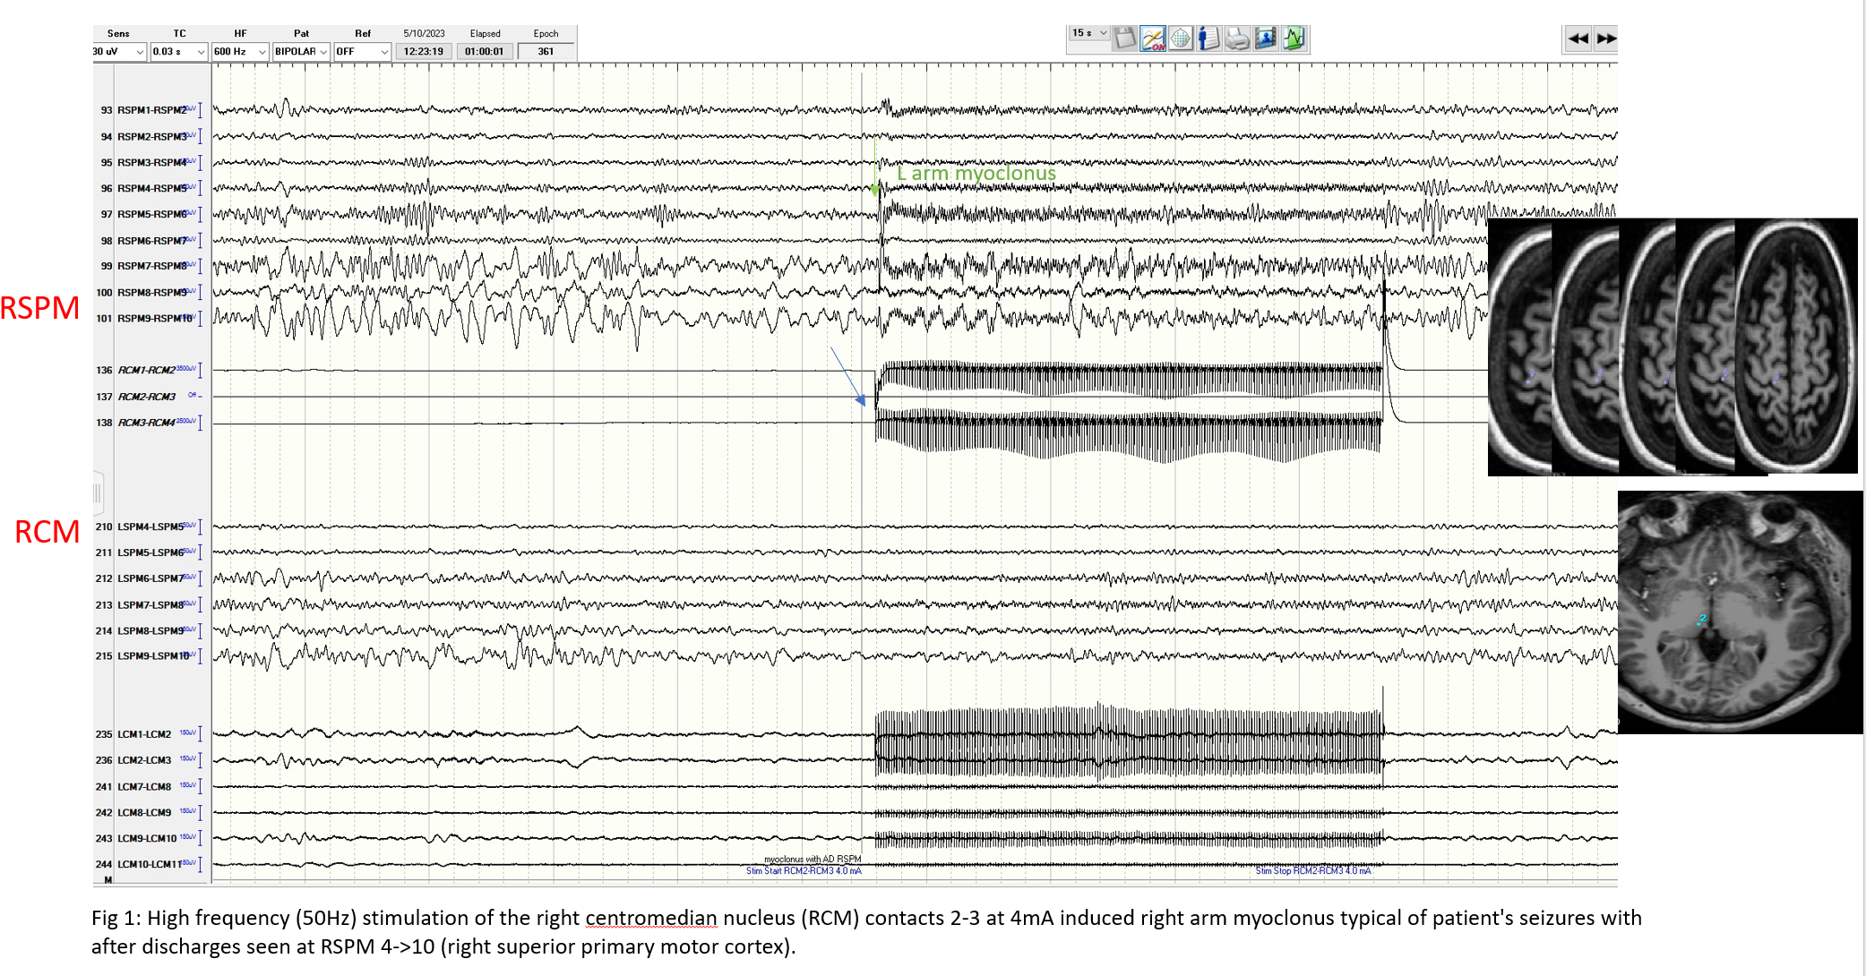This screenshot has width=1866, height=976.
Task: Click the Epoch 361 field
Action: (546, 52)
